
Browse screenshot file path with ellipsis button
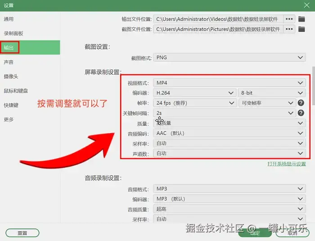click(x=289, y=29)
